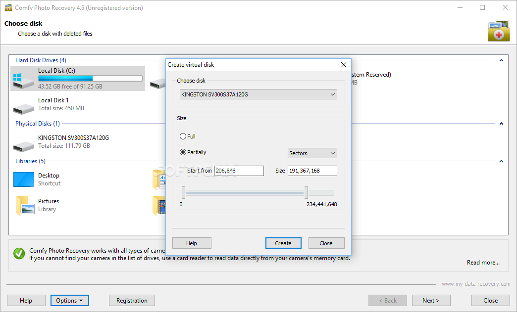Select the Local Disk (C:) drive icon
517x312 pixels.
pyautogui.click(x=24, y=81)
